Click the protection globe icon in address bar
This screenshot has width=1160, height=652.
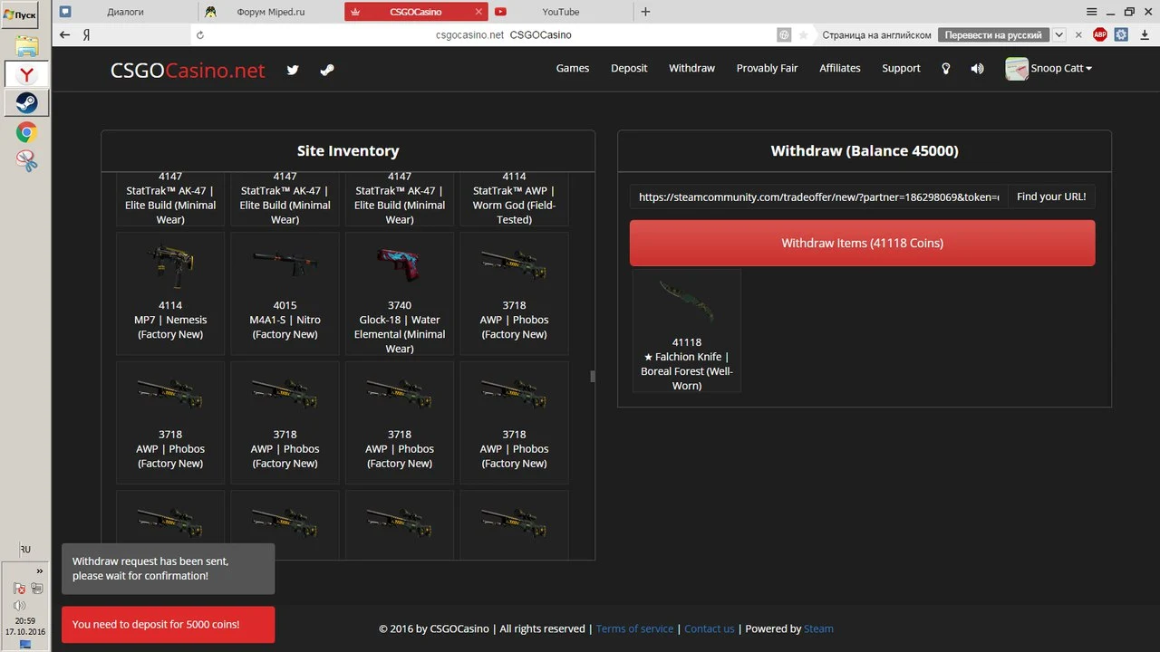[784, 34]
